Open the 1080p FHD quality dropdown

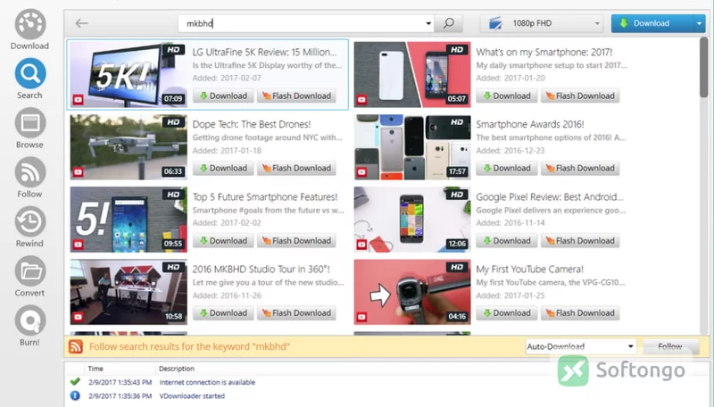(542, 23)
